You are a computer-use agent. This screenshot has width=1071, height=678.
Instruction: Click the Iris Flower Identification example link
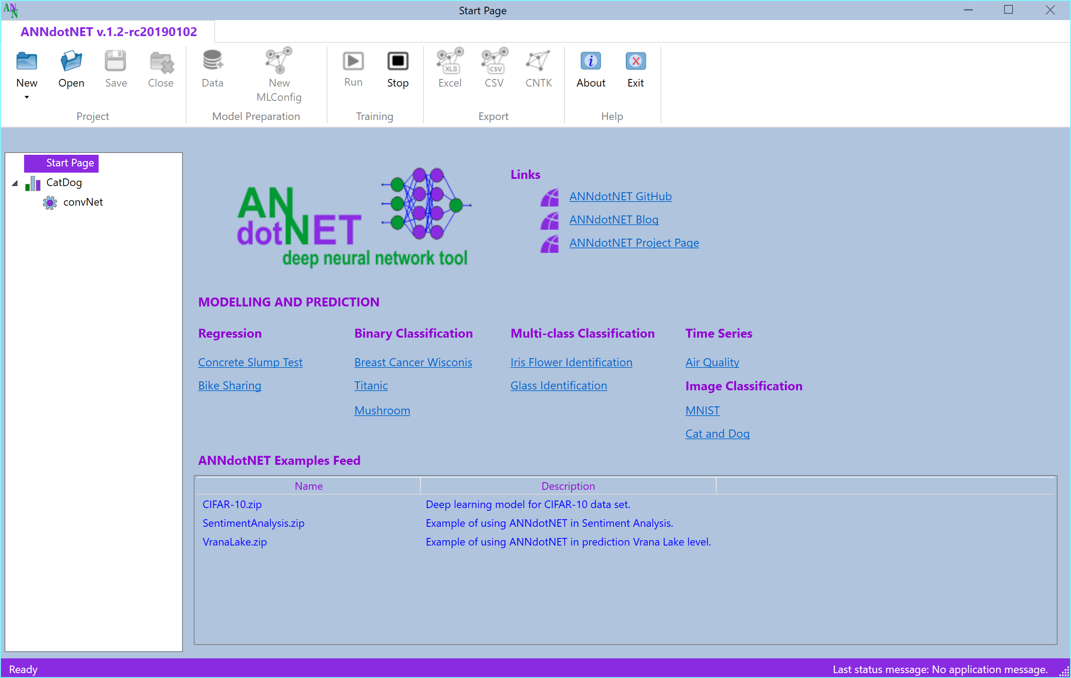click(571, 361)
